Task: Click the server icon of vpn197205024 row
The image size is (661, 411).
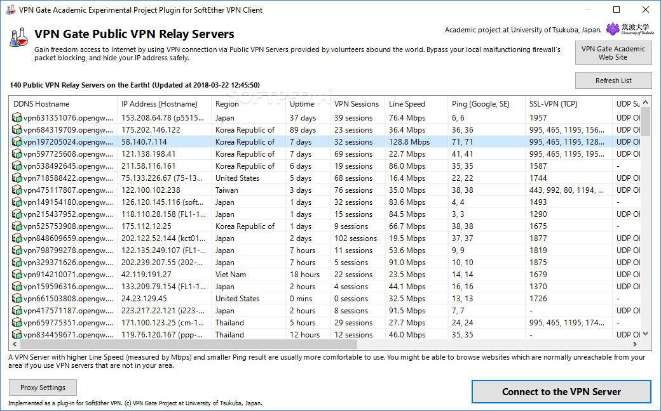Action: click(17, 142)
